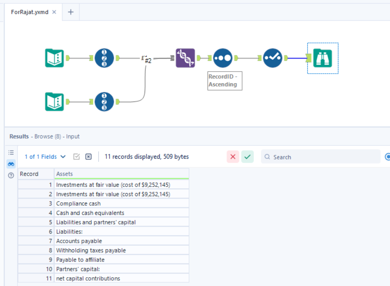Select the Liabilities: cell
The height and width of the screenshot is (286, 390).
[x=122, y=231]
